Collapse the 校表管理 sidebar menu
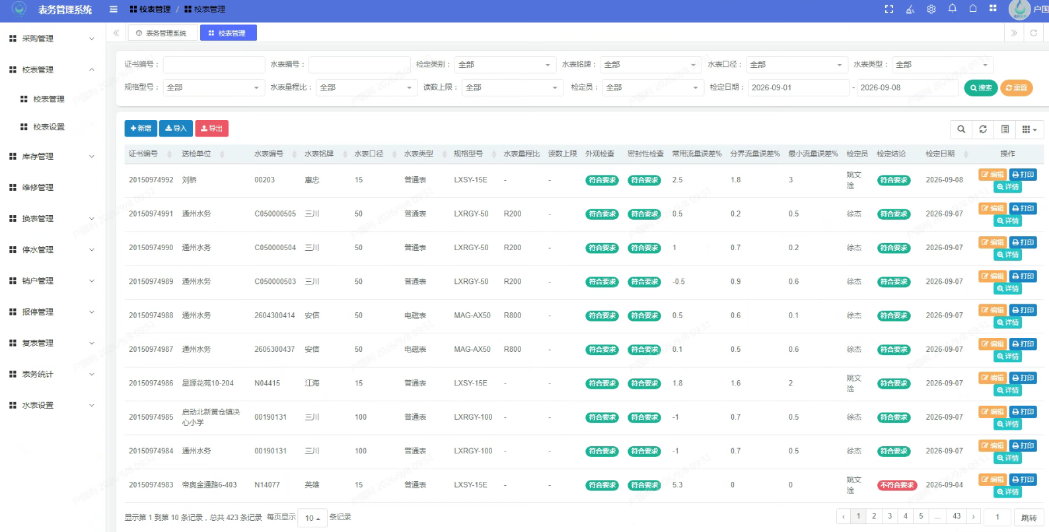Screen dimensions: 1049x532 [x=53, y=69]
